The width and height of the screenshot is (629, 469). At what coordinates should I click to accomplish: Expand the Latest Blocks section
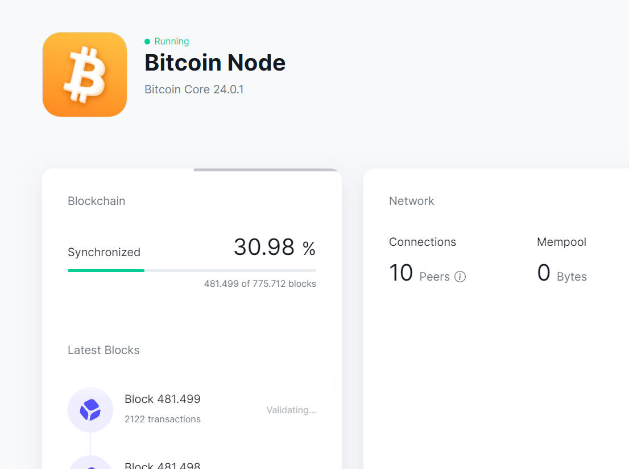click(x=104, y=349)
